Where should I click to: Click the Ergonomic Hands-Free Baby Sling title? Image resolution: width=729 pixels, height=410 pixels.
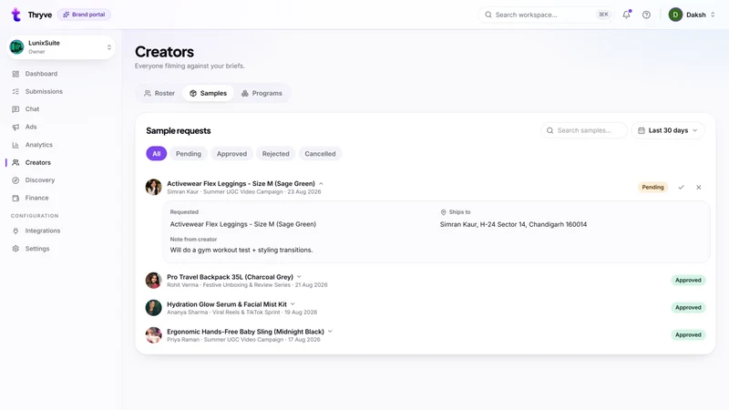tap(245, 332)
